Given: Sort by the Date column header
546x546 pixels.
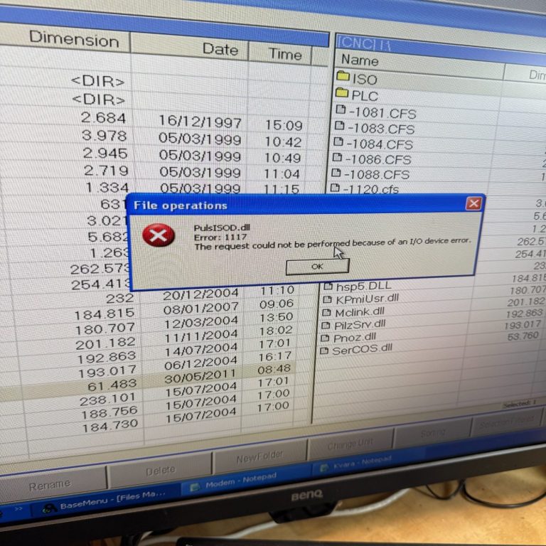Looking at the screenshot, I should [x=220, y=49].
